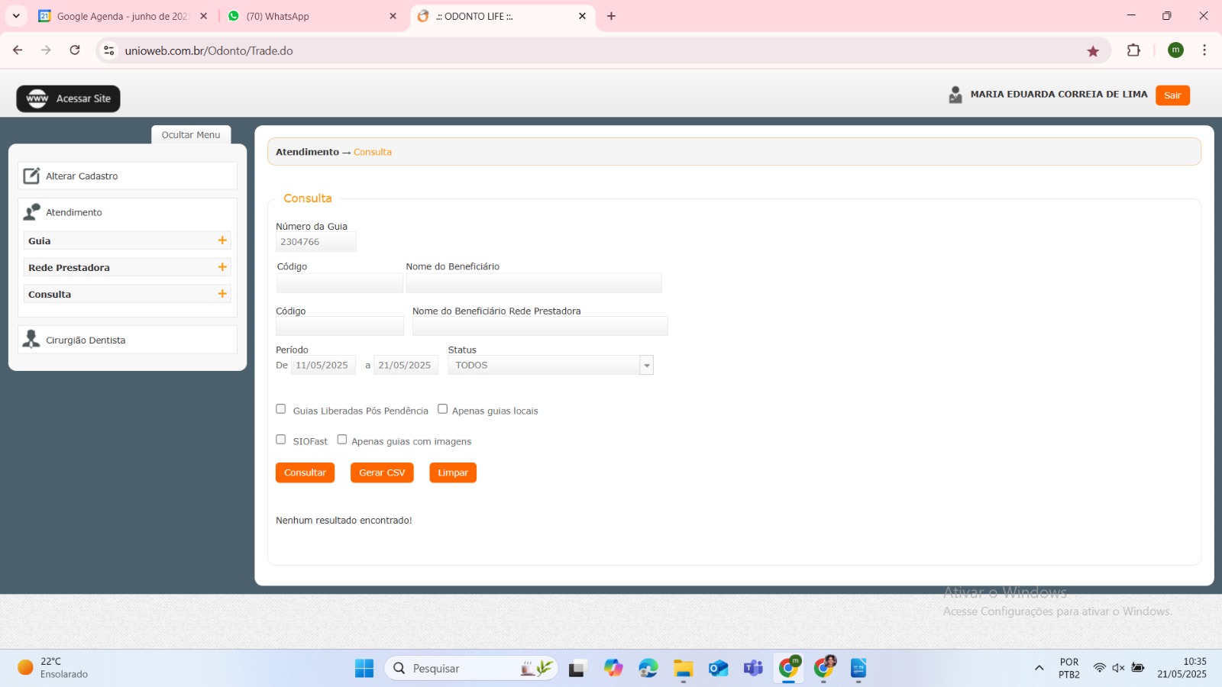Enable Guias Liberadas Pós Pendência checkbox
The height and width of the screenshot is (687, 1222).
click(281, 409)
